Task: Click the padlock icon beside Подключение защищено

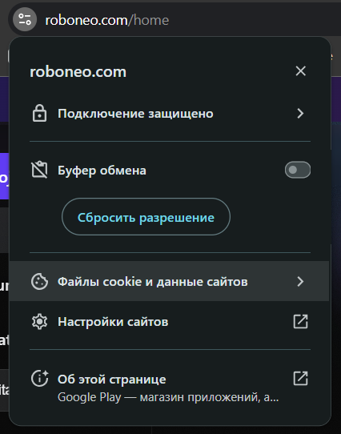Action: pos(39,113)
